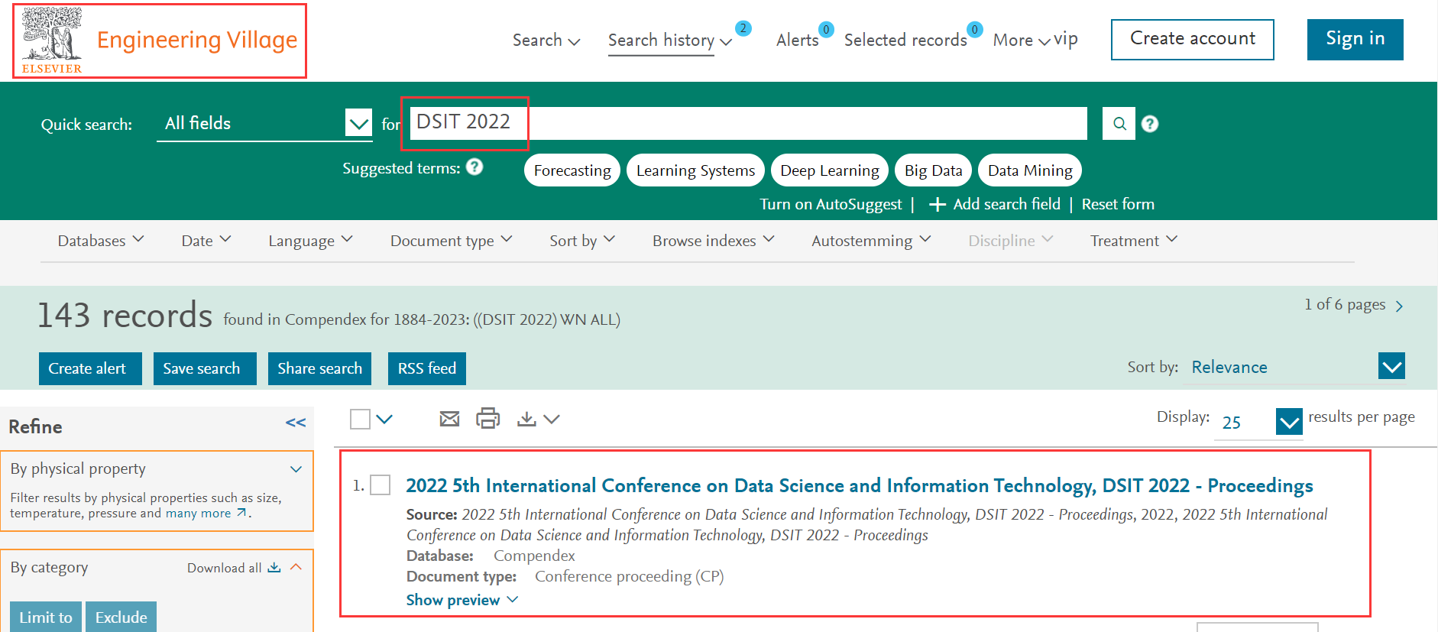Email selected records via envelope icon
1438x632 pixels.
(x=449, y=419)
